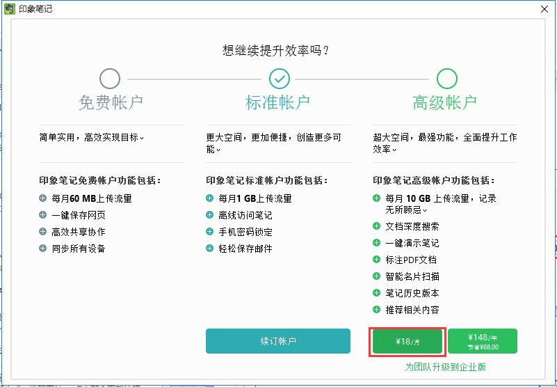Click plus icon beside 笔记历史版本
The image size is (557, 387).
[x=376, y=293]
